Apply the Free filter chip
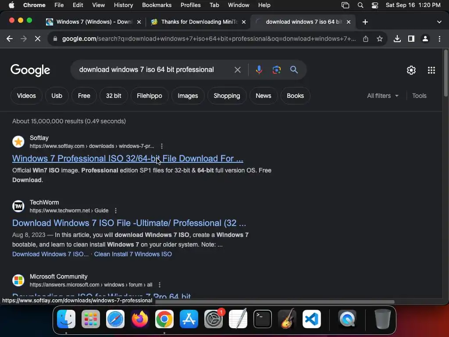Screen dimensions: 449x337 click(84, 96)
